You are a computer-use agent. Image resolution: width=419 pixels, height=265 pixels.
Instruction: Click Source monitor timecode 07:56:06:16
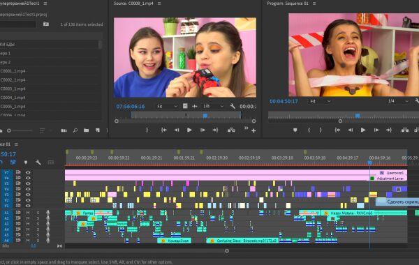(x=131, y=107)
